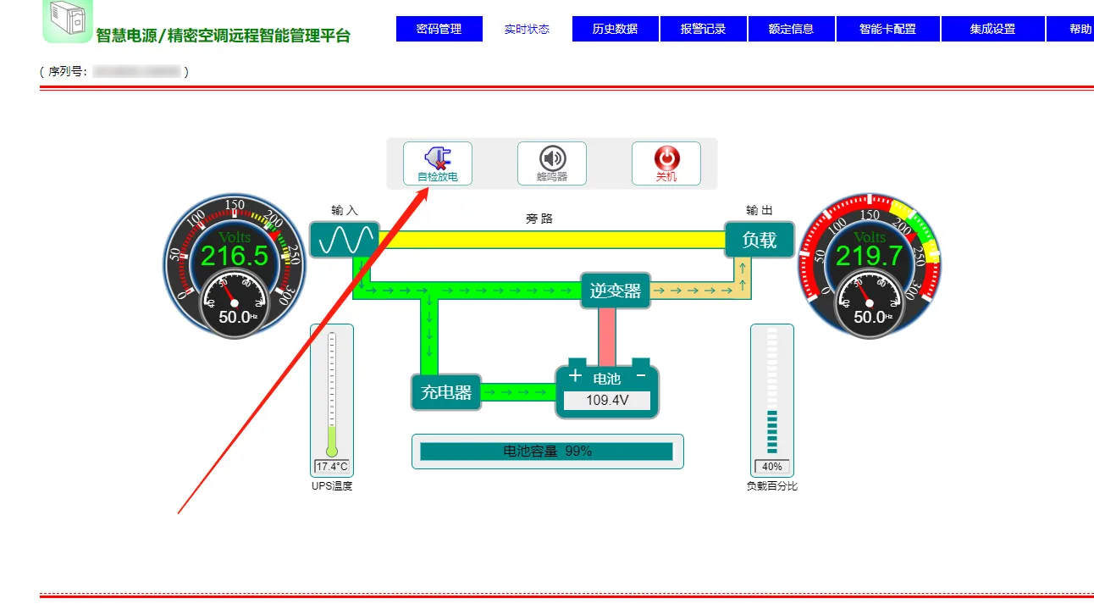Open the 集成设置 menu

(993, 29)
